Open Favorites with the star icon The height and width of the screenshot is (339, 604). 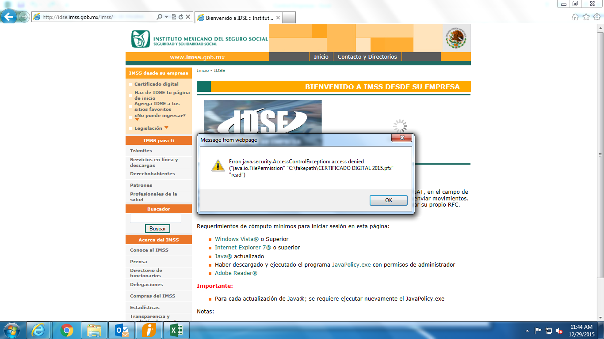click(586, 17)
